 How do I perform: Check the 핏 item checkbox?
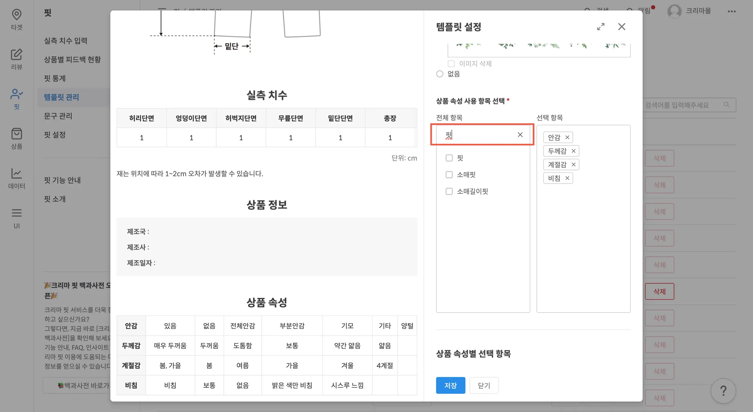(x=449, y=158)
